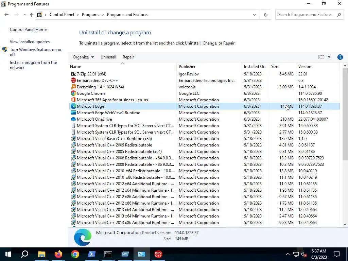Open recent locations dropdown arrow
Viewport: 348px width, 261px height.
(24, 15)
